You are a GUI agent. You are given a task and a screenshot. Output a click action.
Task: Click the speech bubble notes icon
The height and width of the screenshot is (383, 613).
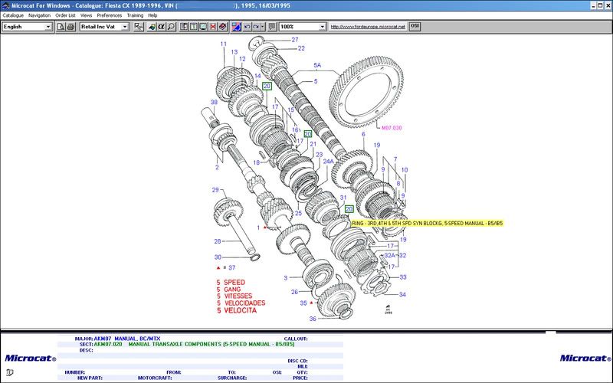[273, 27]
